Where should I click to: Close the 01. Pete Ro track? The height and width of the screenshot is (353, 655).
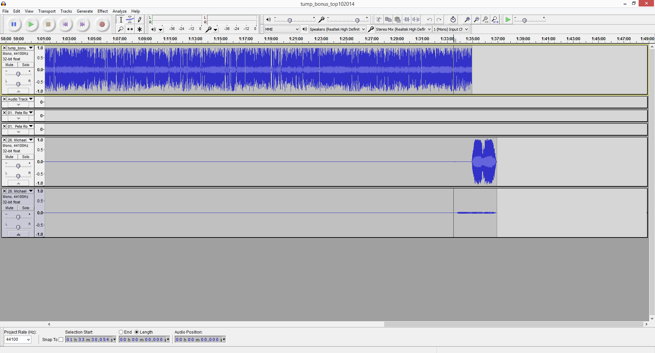pos(4,112)
